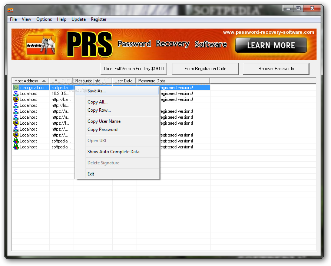Screen dimensions: 331x266
Task: Click the Firefox icon in the http://ba... row
Action: 16,99
